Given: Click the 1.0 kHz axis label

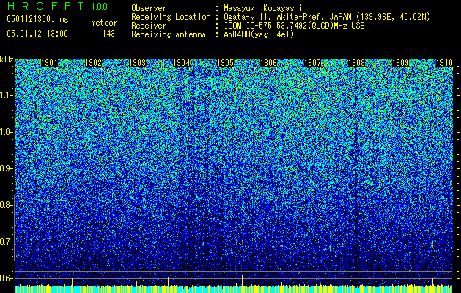Looking at the screenshot, I should pyautogui.click(x=7, y=132).
